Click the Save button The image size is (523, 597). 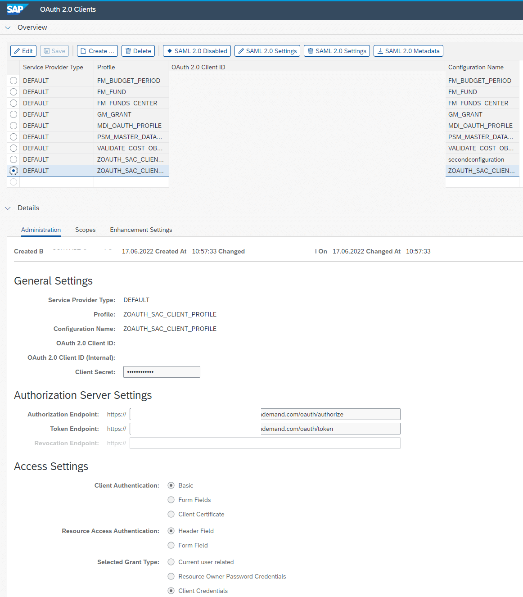54,51
